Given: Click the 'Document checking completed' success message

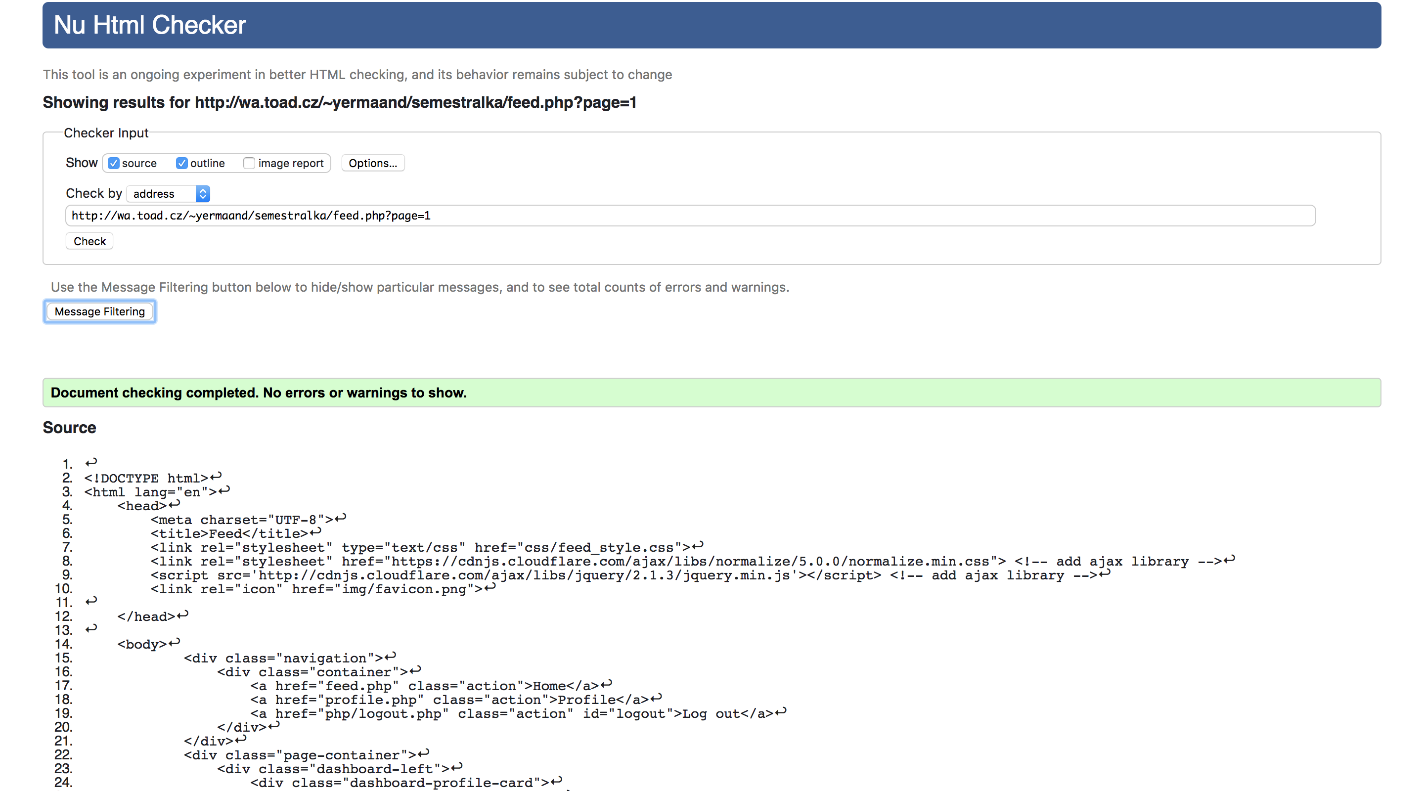Looking at the screenshot, I should tap(712, 393).
